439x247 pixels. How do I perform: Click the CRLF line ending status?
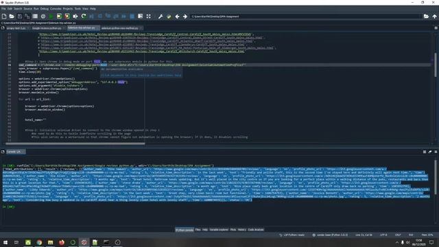tap(398, 235)
